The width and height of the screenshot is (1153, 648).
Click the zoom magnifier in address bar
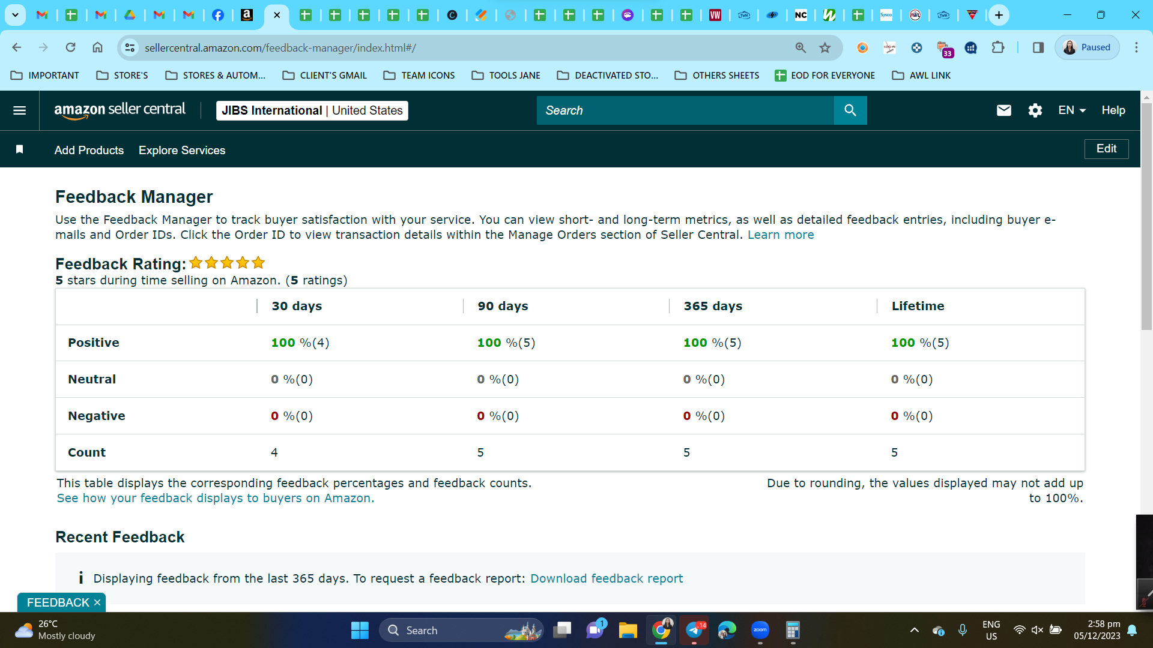(800, 47)
